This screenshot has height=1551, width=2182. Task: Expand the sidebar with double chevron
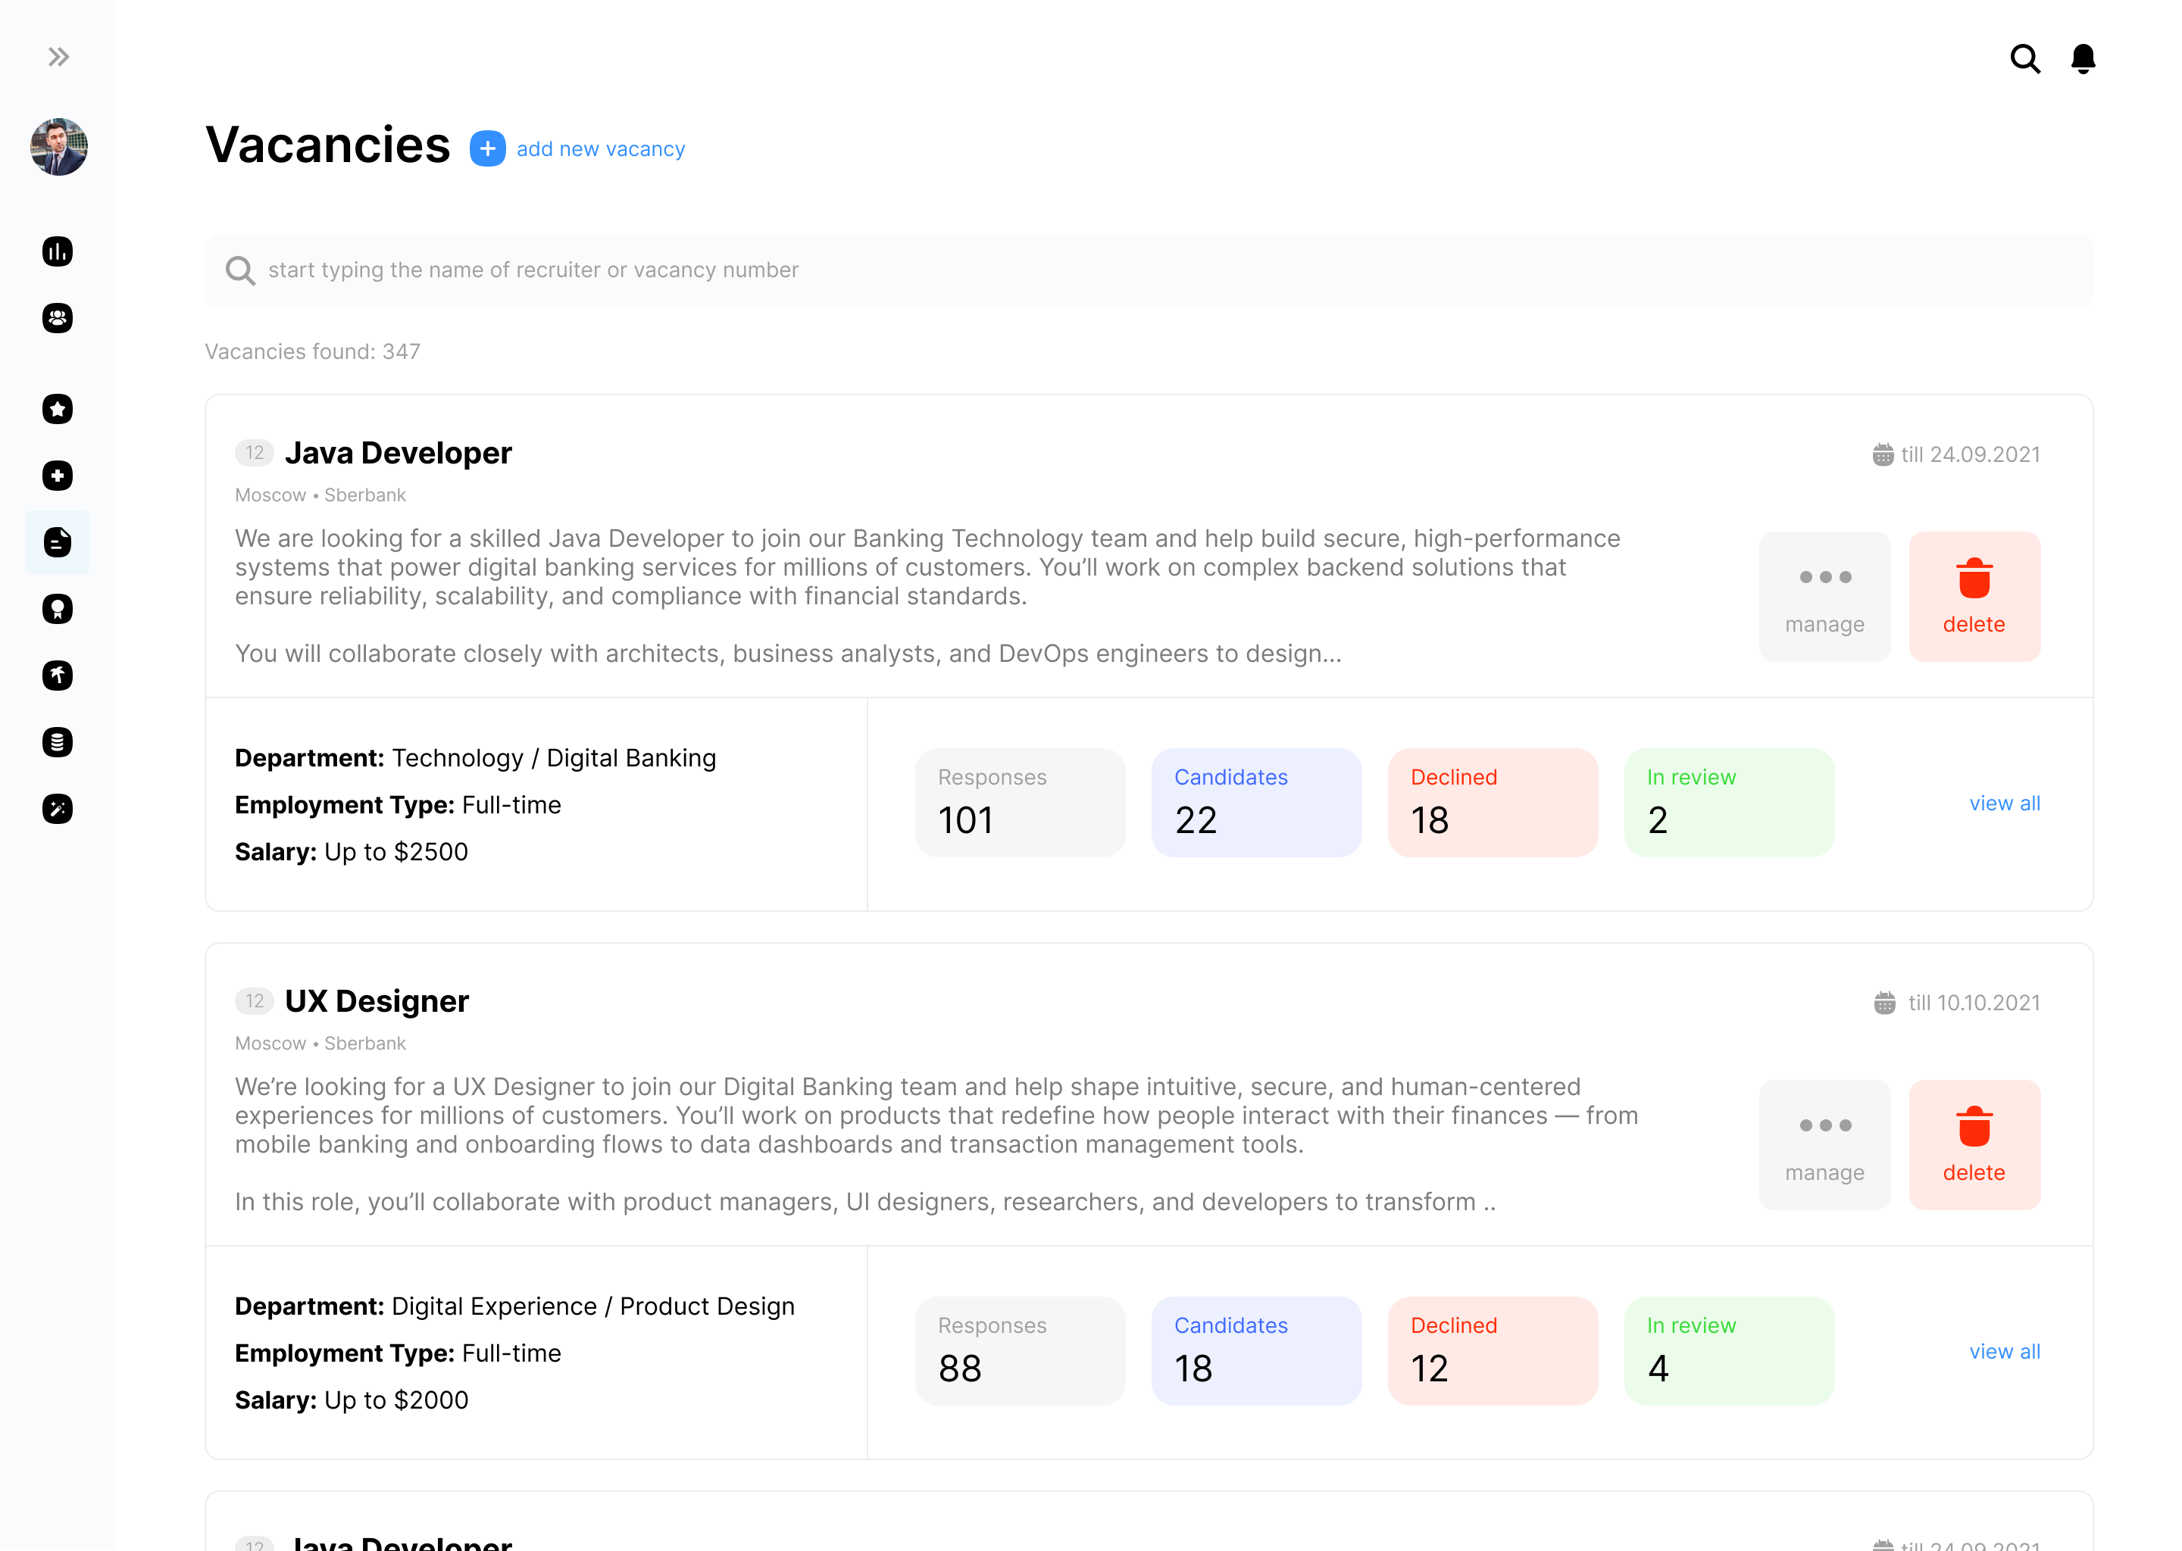pyautogui.click(x=58, y=58)
